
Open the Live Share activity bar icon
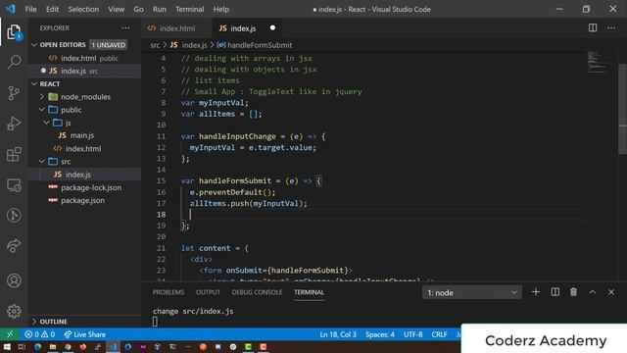(x=14, y=246)
